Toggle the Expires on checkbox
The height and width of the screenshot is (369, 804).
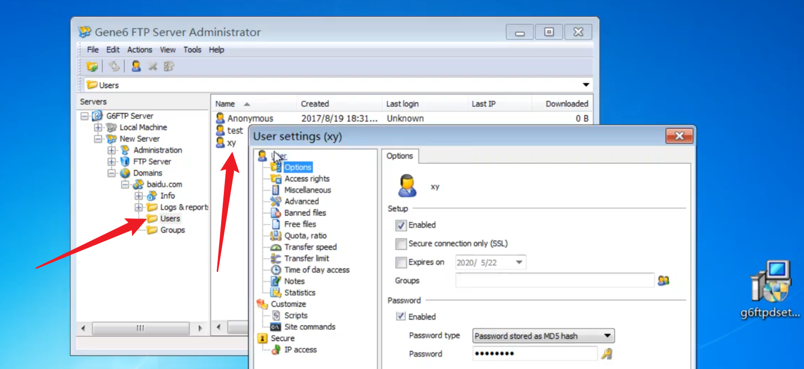[x=401, y=263]
